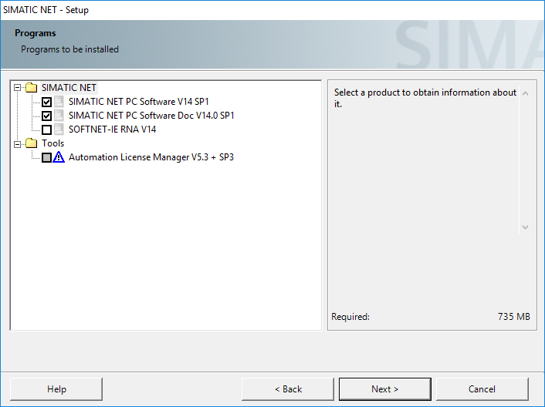Click the PC Software Doc V14.0 SP1 product icon

point(59,116)
